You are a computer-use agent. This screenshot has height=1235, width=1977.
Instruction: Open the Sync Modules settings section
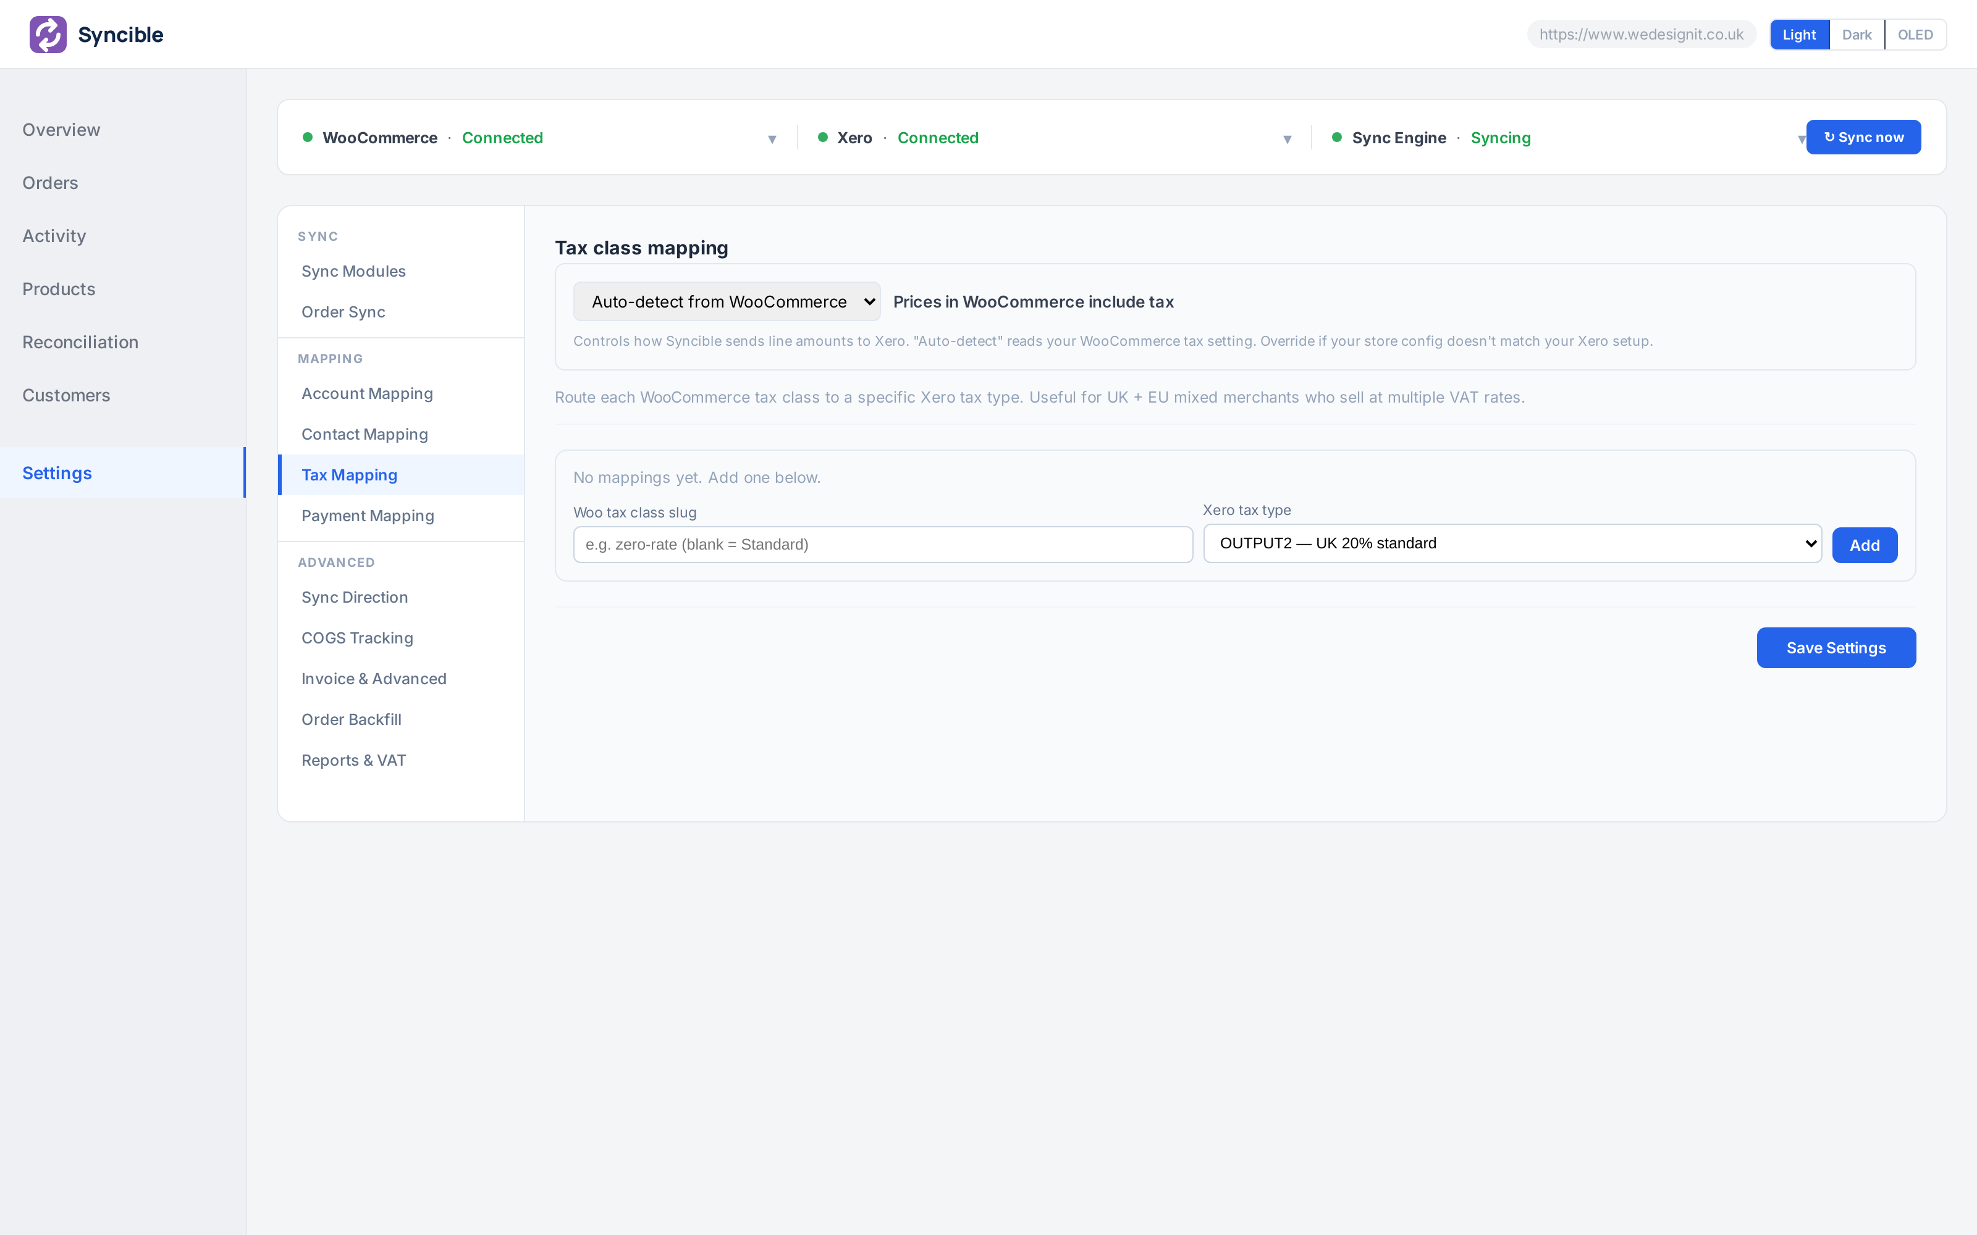point(400,271)
